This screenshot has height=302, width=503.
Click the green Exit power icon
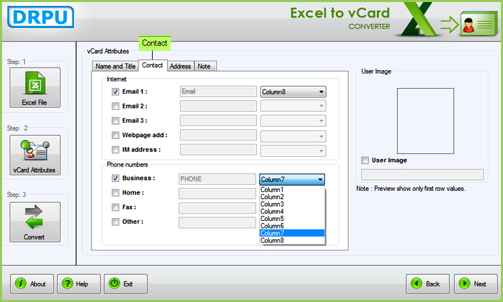point(115,284)
